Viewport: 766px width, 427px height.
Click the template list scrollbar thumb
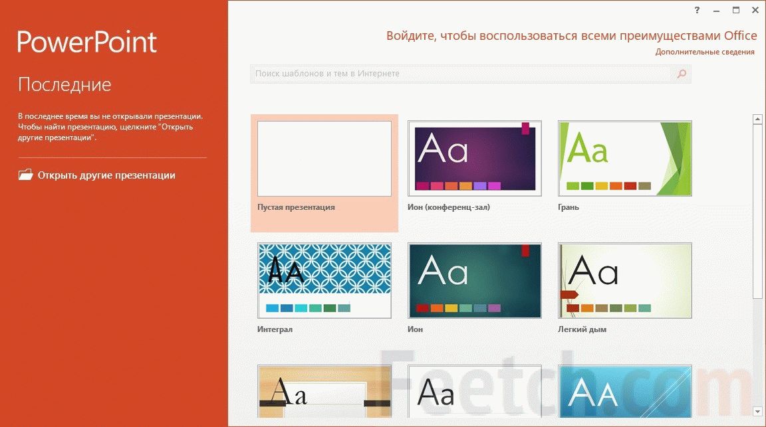coord(757,211)
